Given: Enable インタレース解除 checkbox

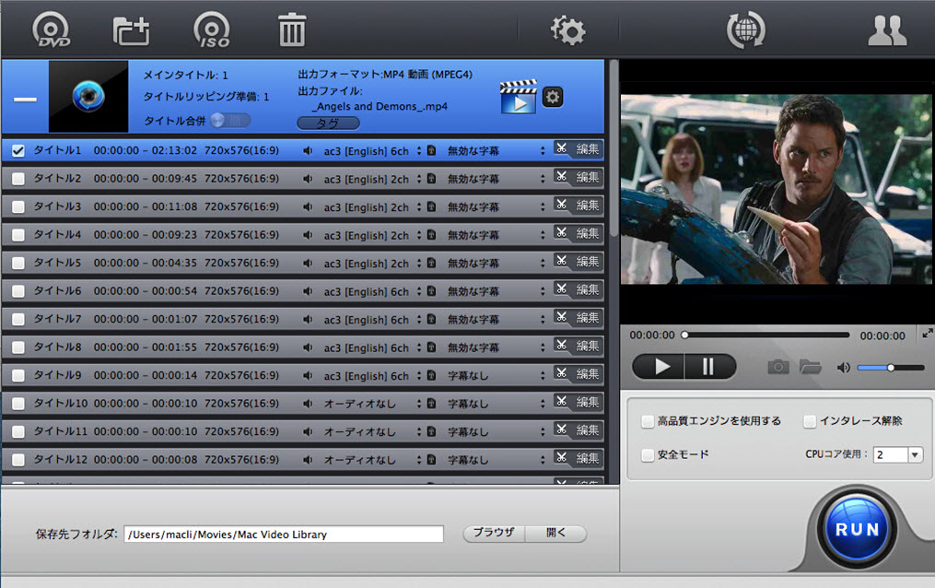Looking at the screenshot, I should (810, 421).
